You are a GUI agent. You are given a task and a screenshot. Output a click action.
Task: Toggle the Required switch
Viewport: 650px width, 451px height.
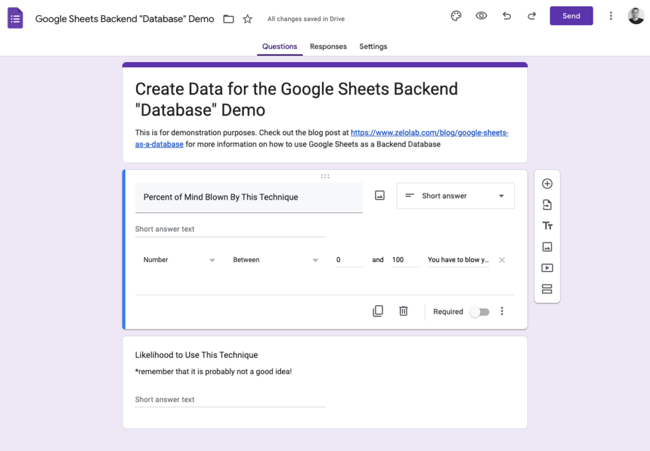480,312
